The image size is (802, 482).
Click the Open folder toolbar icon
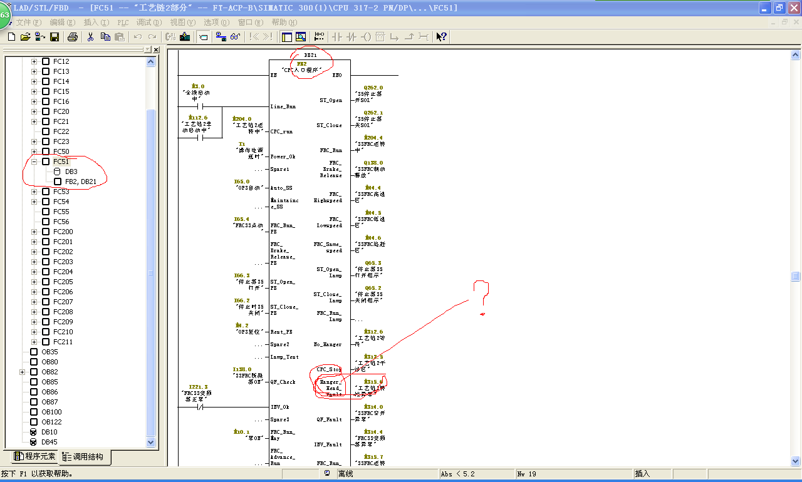point(25,37)
